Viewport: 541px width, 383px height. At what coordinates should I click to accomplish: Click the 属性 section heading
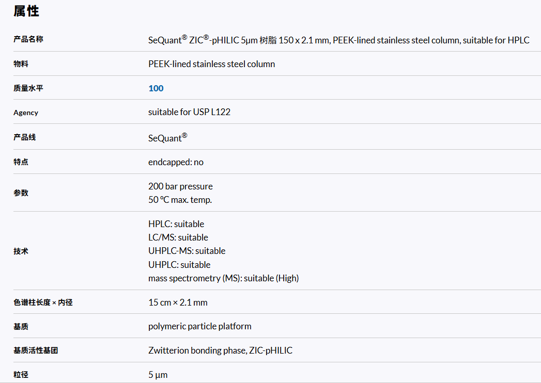(26, 11)
